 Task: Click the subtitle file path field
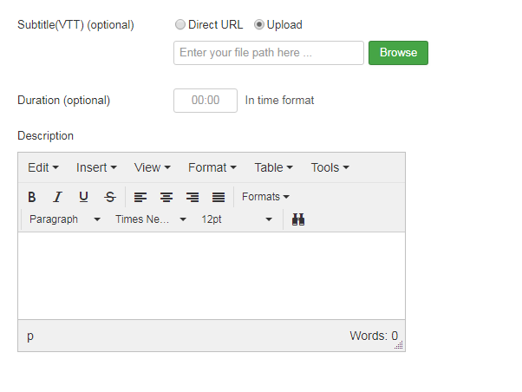point(269,53)
